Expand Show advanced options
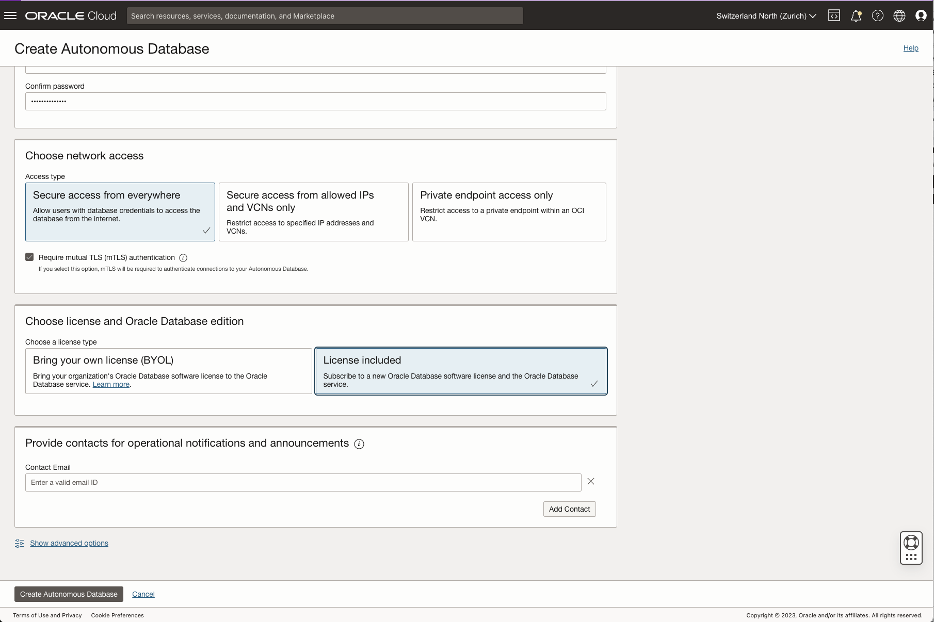The image size is (934, 622). click(69, 543)
